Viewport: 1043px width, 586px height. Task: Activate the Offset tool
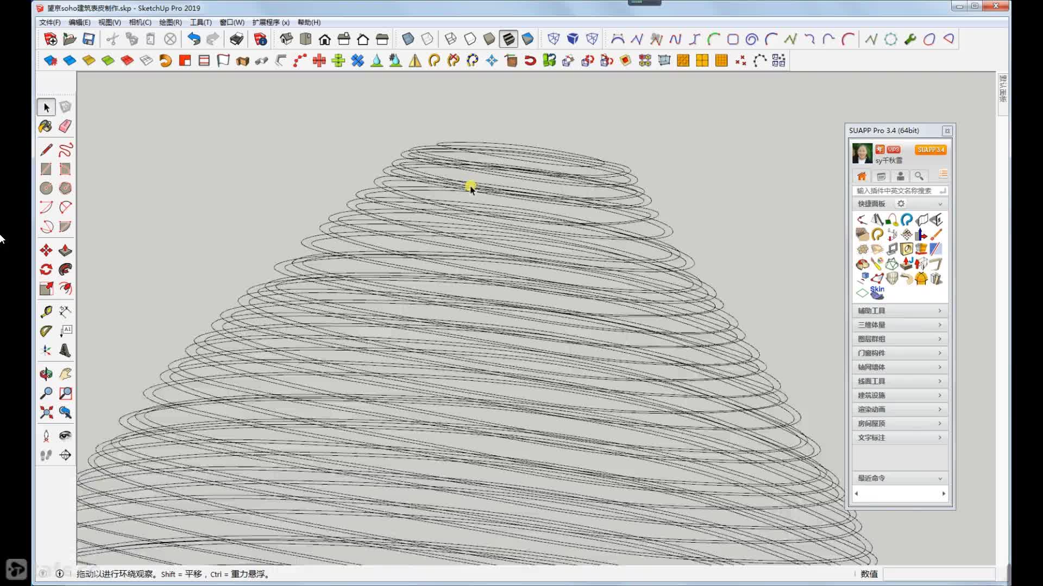pyautogui.click(x=65, y=288)
